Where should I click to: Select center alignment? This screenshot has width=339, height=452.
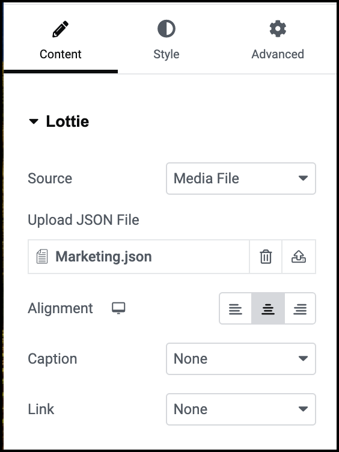pyautogui.click(x=268, y=308)
